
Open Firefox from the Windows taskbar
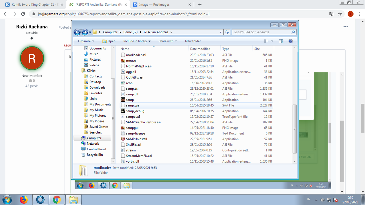click(24, 200)
